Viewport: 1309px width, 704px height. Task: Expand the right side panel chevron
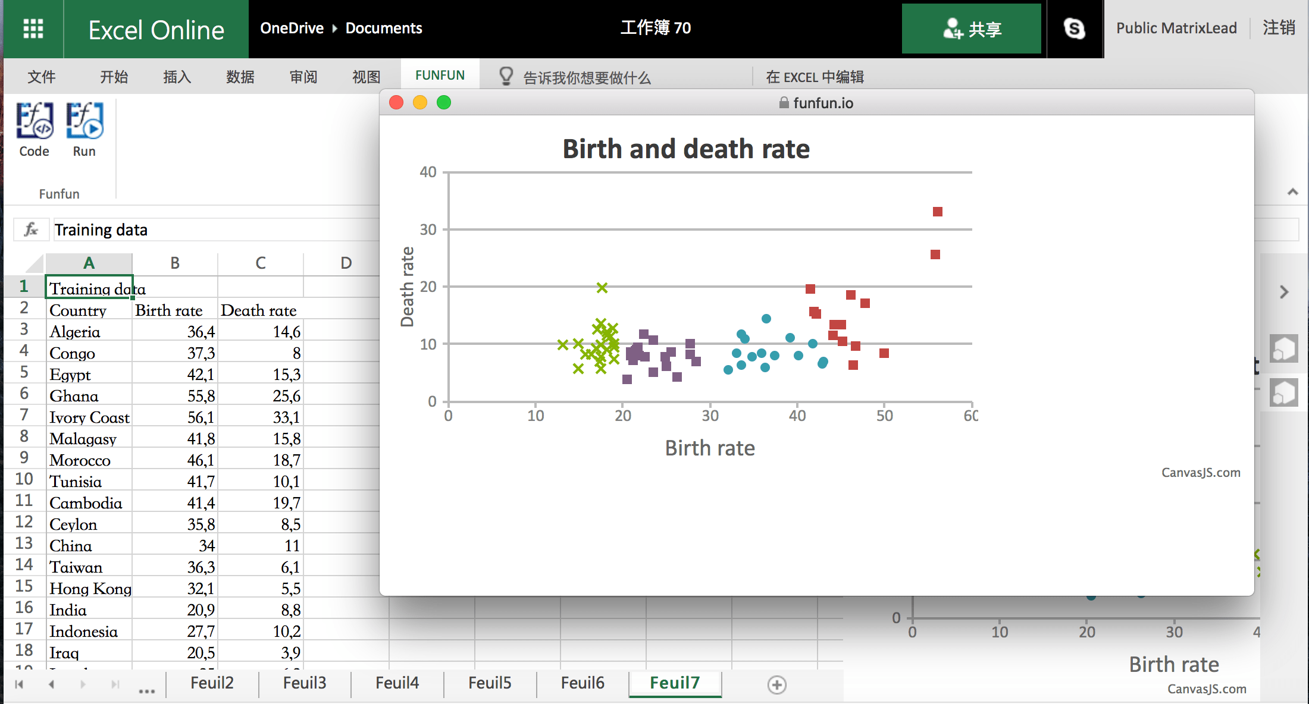click(1283, 293)
